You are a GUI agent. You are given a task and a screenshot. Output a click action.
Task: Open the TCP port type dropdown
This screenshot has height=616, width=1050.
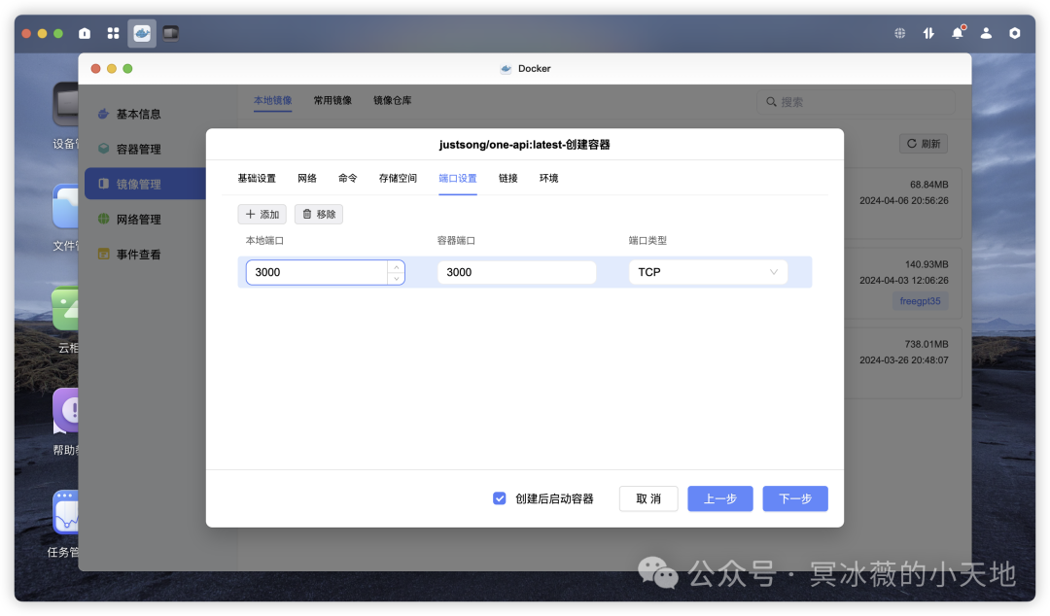(x=708, y=272)
